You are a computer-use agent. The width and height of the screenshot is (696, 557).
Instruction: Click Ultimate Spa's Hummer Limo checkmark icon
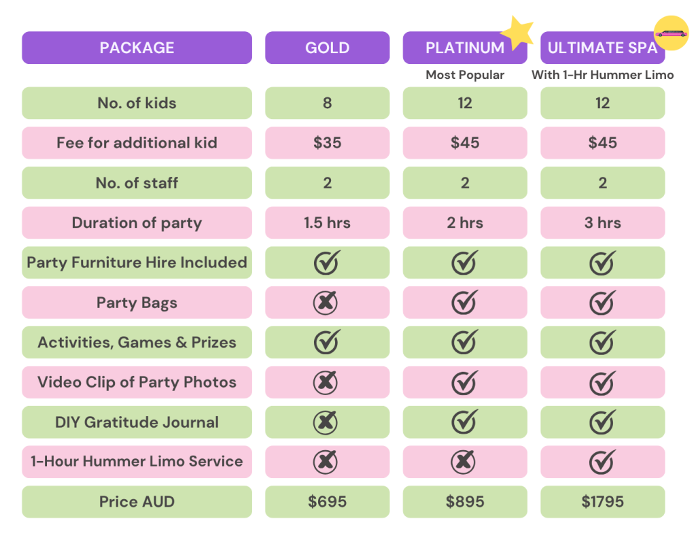click(602, 462)
